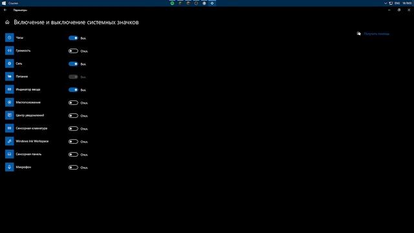Switch input language via ENG indicator
This screenshot has width=414, height=233.
click(397, 3)
